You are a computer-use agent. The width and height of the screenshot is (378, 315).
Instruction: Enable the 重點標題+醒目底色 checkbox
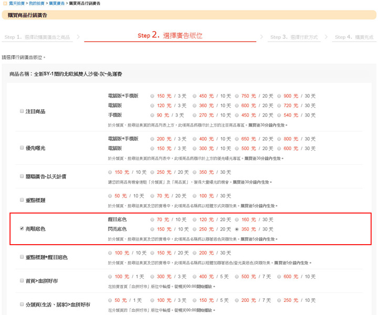[22, 257]
